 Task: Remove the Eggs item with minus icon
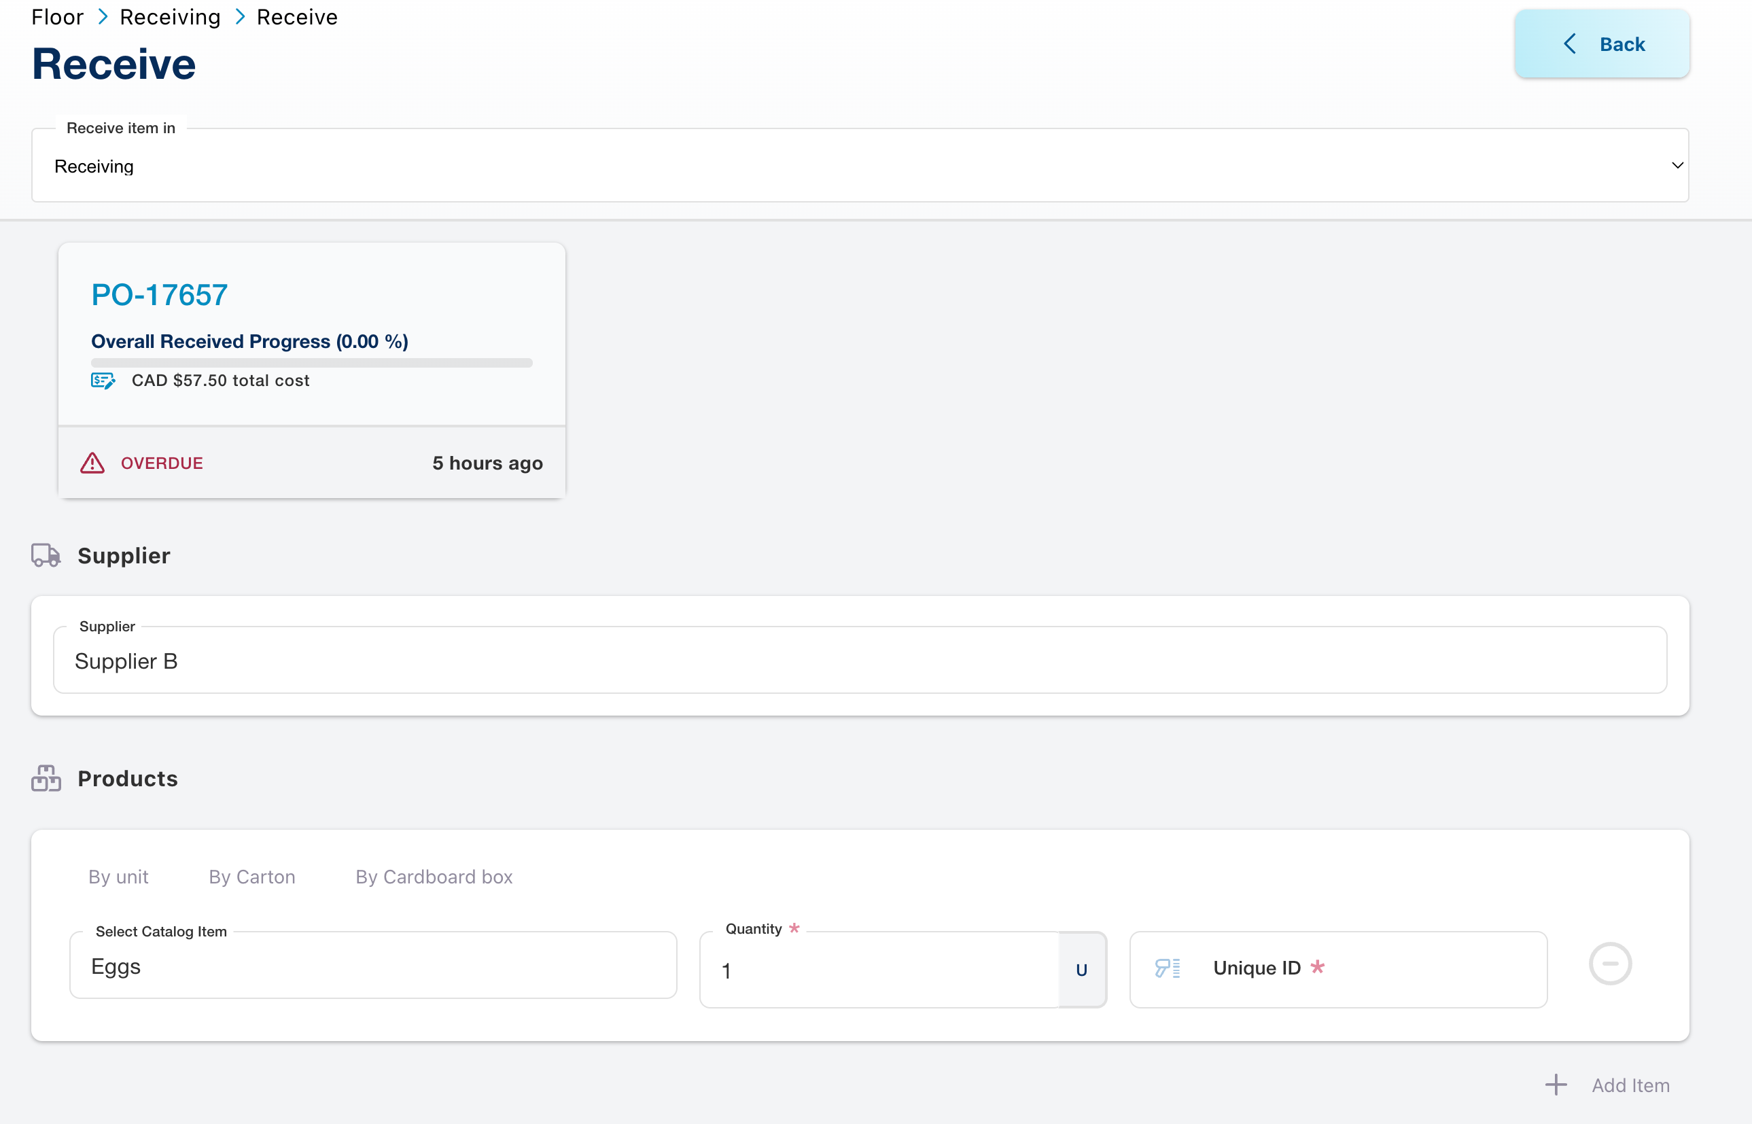coord(1610,964)
